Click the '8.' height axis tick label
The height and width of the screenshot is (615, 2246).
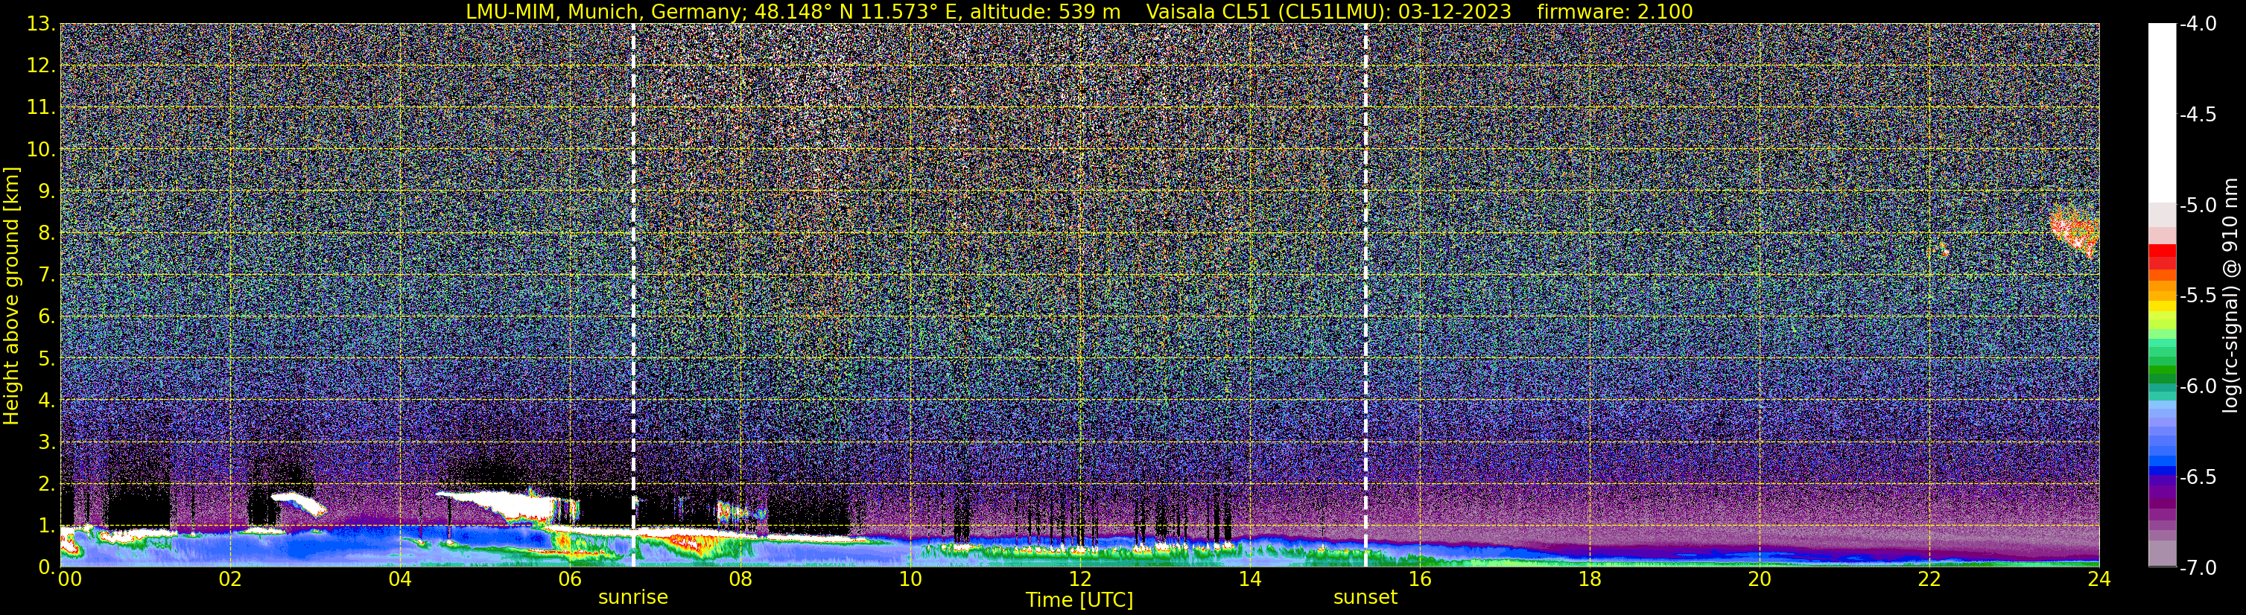click(46, 234)
